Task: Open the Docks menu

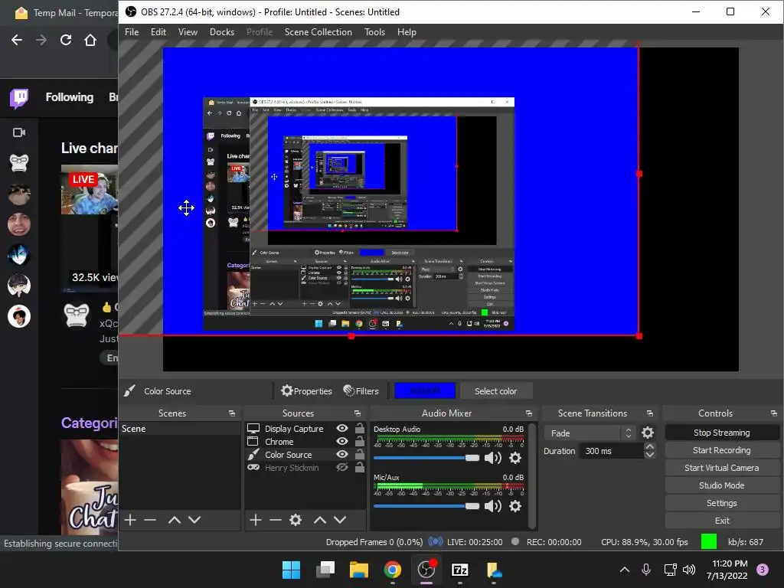Action: (221, 32)
